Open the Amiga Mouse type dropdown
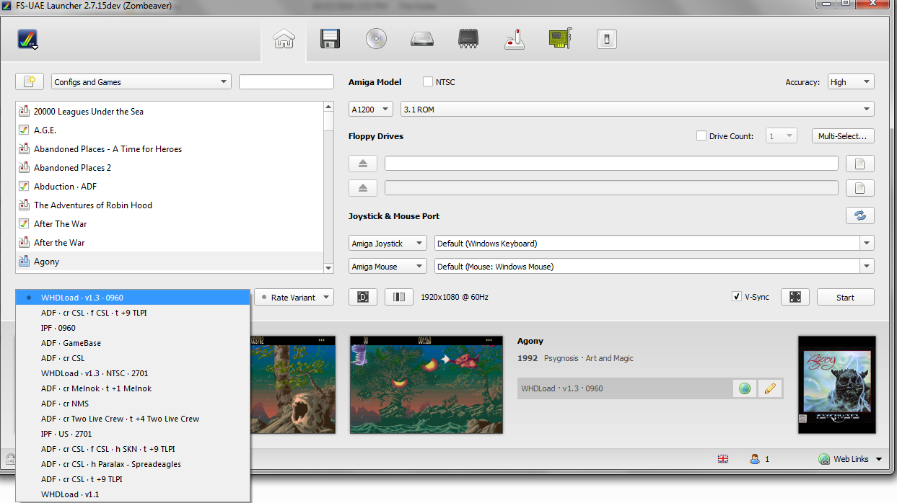This screenshot has height=503, width=897. 388,266
